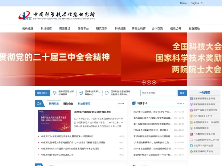Click the ISTIC科学评价之门 icon
The width and height of the screenshot is (222, 166).
[x=191, y=116]
